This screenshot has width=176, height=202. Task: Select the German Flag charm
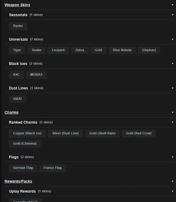coord(23,168)
